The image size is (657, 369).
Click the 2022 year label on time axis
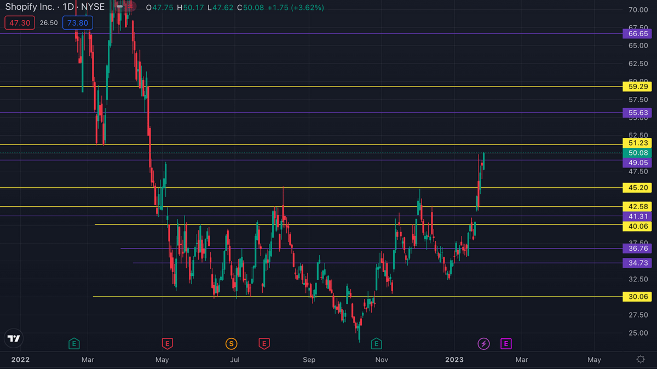coord(20,360)
